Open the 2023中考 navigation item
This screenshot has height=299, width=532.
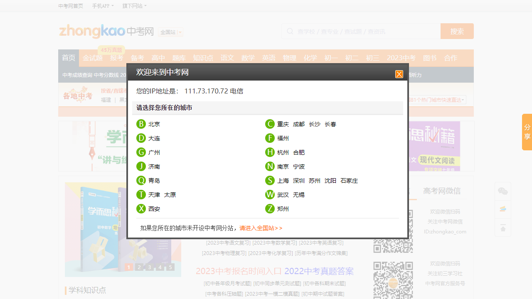(x=401, y=58)
